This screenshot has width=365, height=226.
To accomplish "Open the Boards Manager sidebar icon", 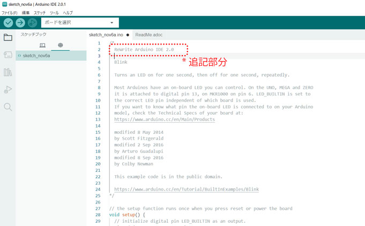I will click(x=8, y=55).
